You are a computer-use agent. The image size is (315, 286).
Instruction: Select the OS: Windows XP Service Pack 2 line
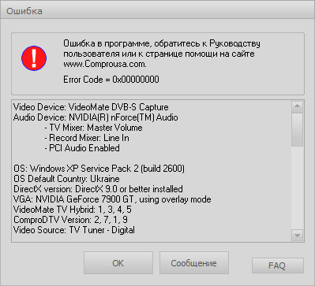(x=99, y=169)
